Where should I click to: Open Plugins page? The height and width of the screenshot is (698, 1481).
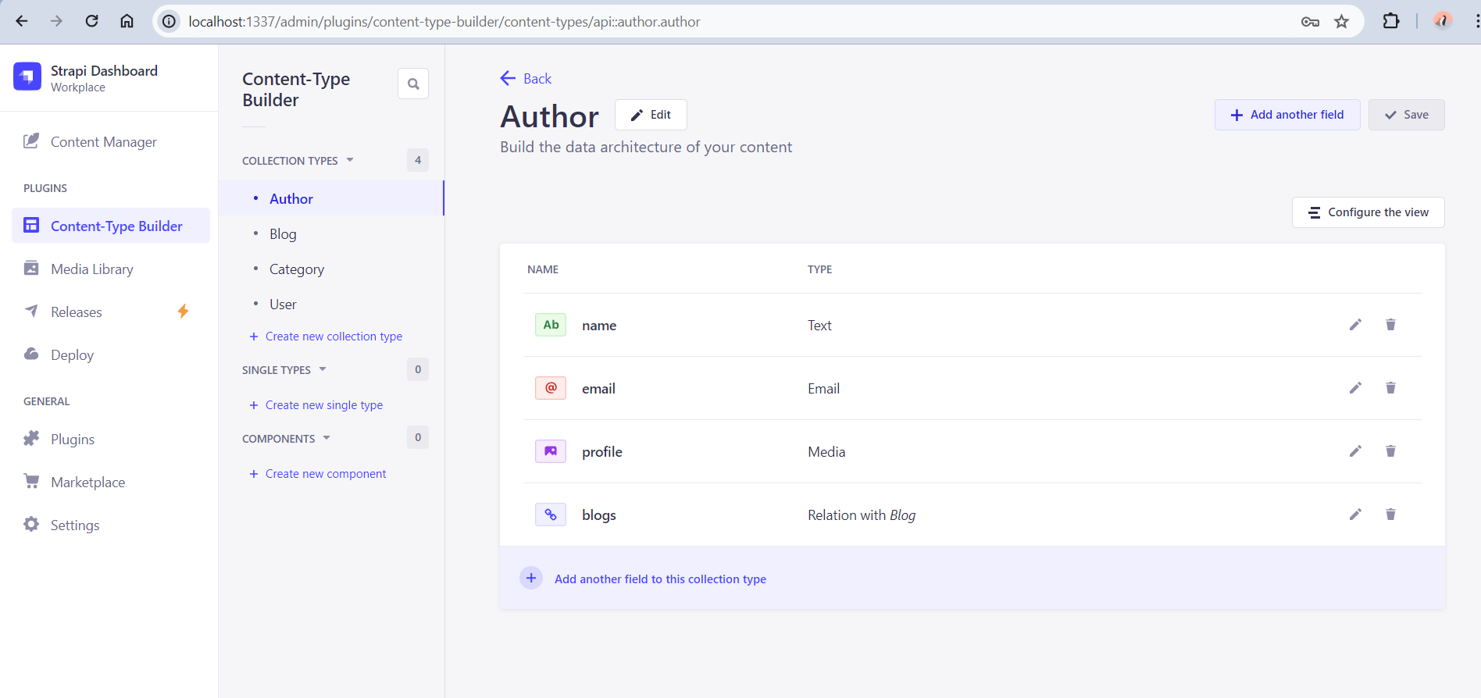coord(111,439)
